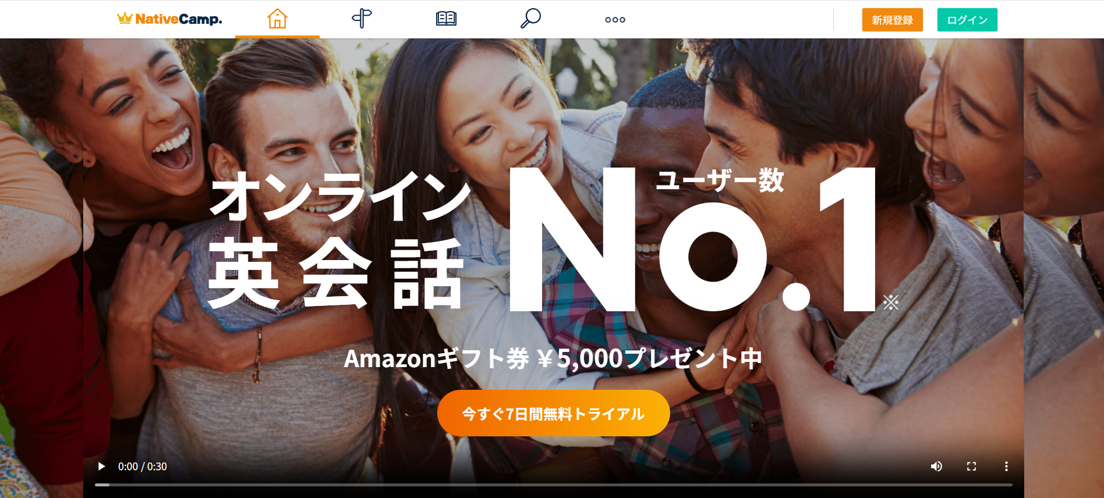
Task: Click the 0:00 / 0:30 time display
Action: 143,467
